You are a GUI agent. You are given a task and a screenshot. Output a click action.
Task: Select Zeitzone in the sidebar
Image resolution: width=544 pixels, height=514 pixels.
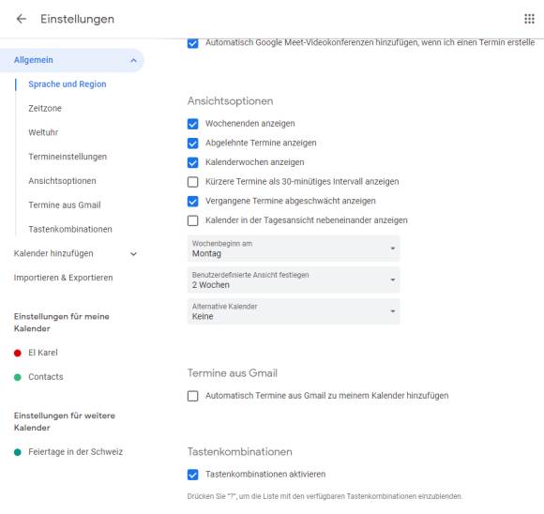tap(45, 108)
